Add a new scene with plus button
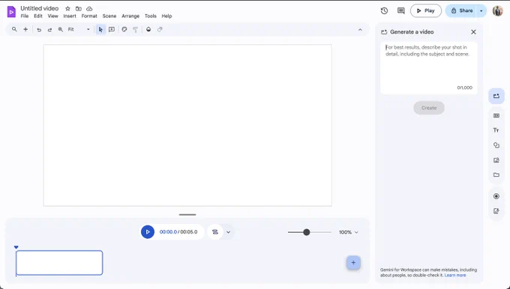Image resolution: width=510 pixels, height=289 pixels. [x=353, y=263]
